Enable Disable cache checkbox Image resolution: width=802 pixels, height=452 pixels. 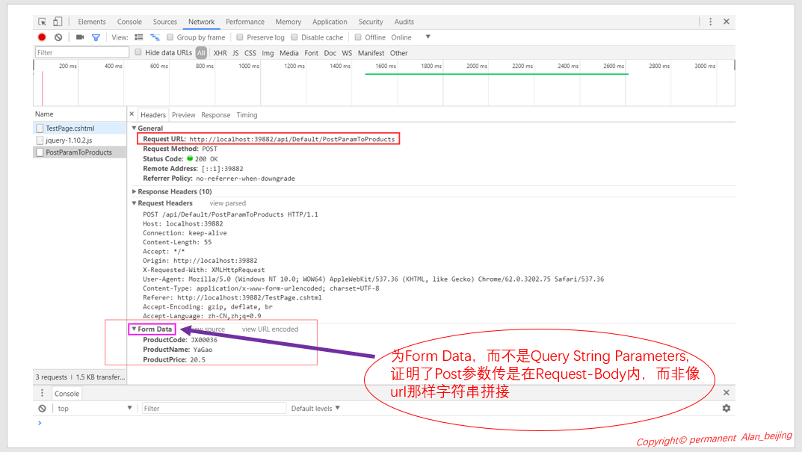[294, 37]
